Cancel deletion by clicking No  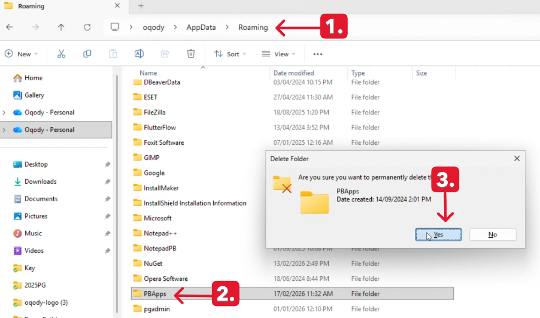click(492, 235)
